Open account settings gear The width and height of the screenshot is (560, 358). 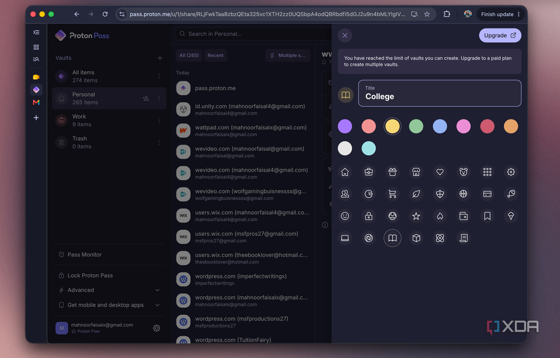pos(156,328)
